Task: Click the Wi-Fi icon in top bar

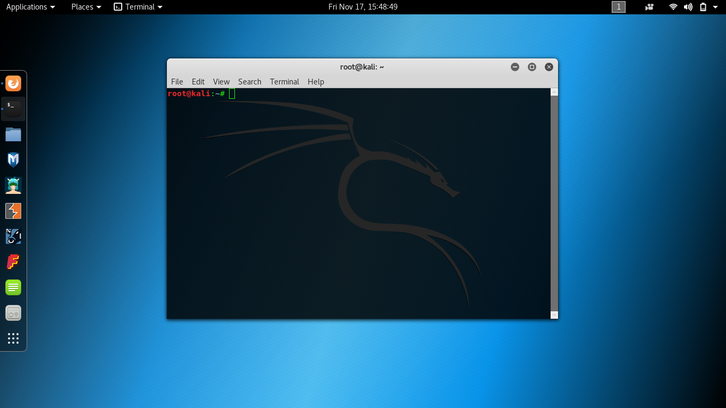Action: [673, 7]
